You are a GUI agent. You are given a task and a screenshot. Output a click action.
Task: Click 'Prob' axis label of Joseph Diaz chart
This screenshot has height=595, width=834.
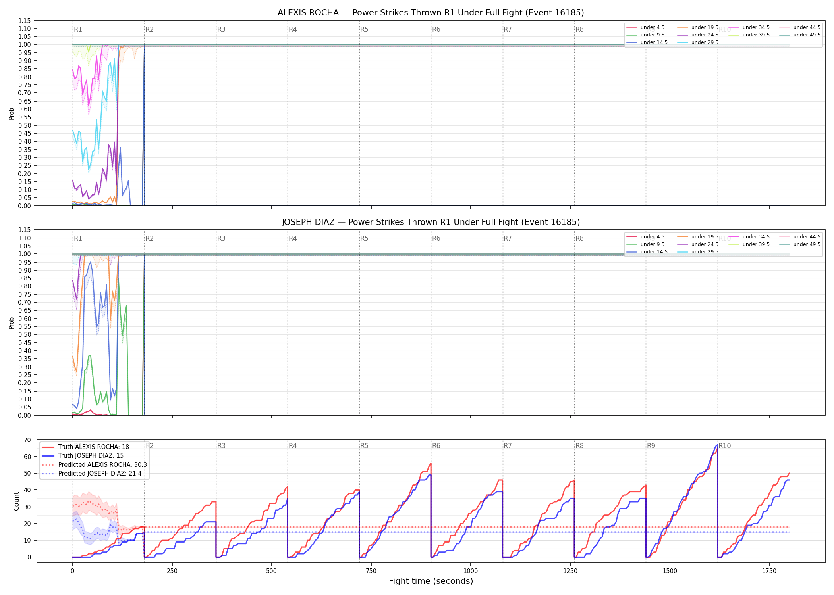12,323
